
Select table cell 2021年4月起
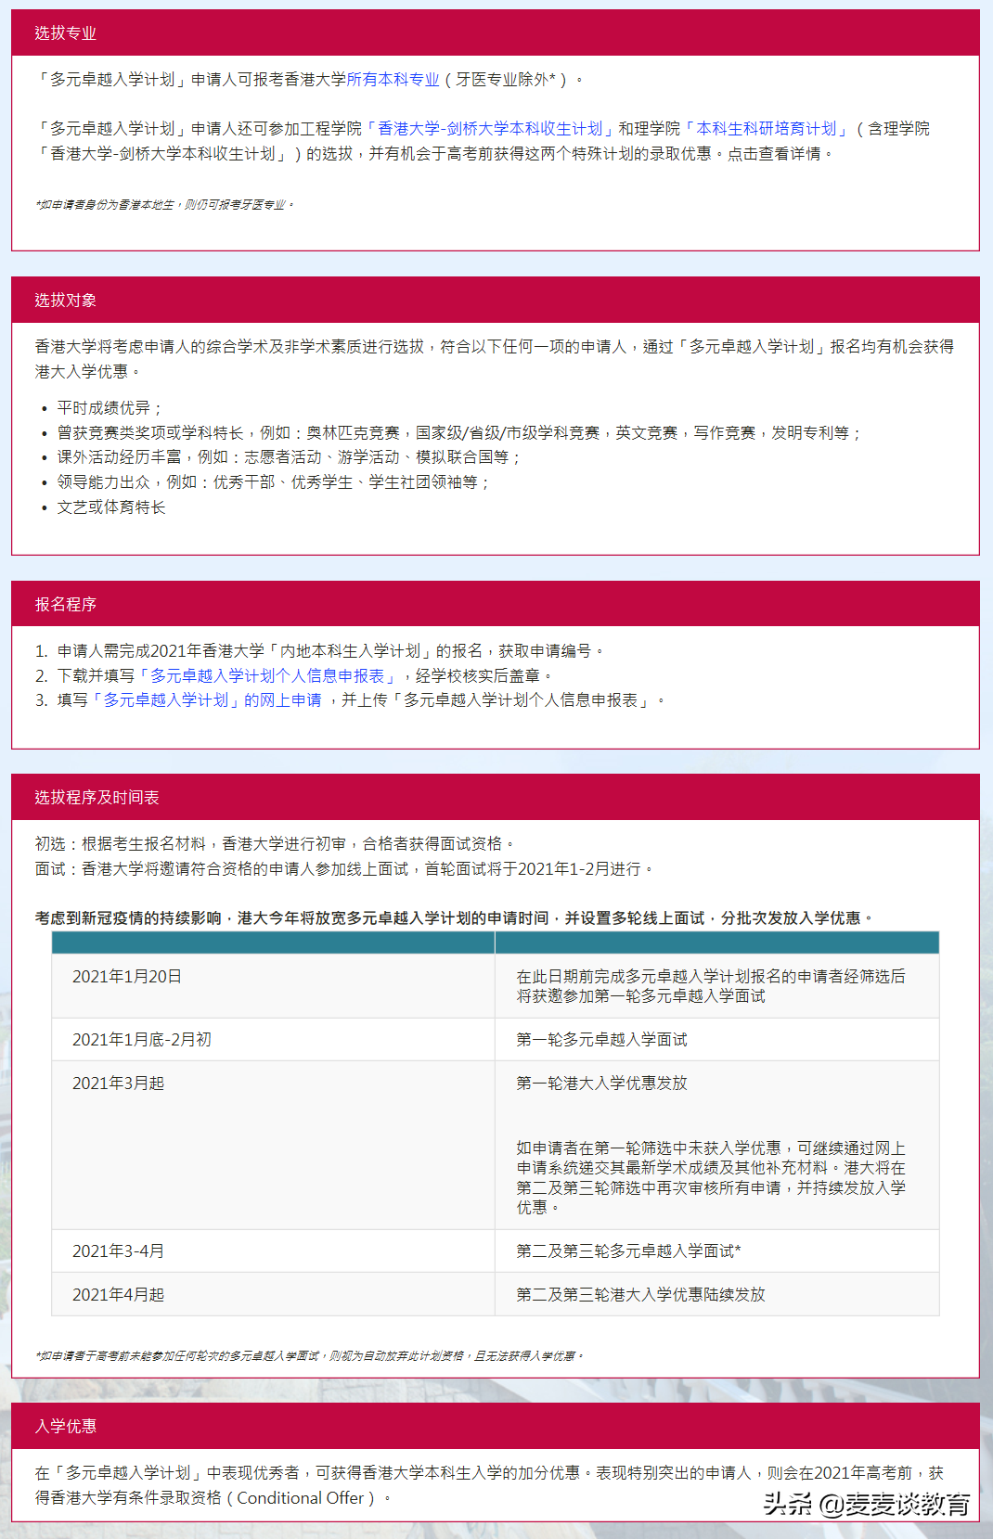(273, 1294)
